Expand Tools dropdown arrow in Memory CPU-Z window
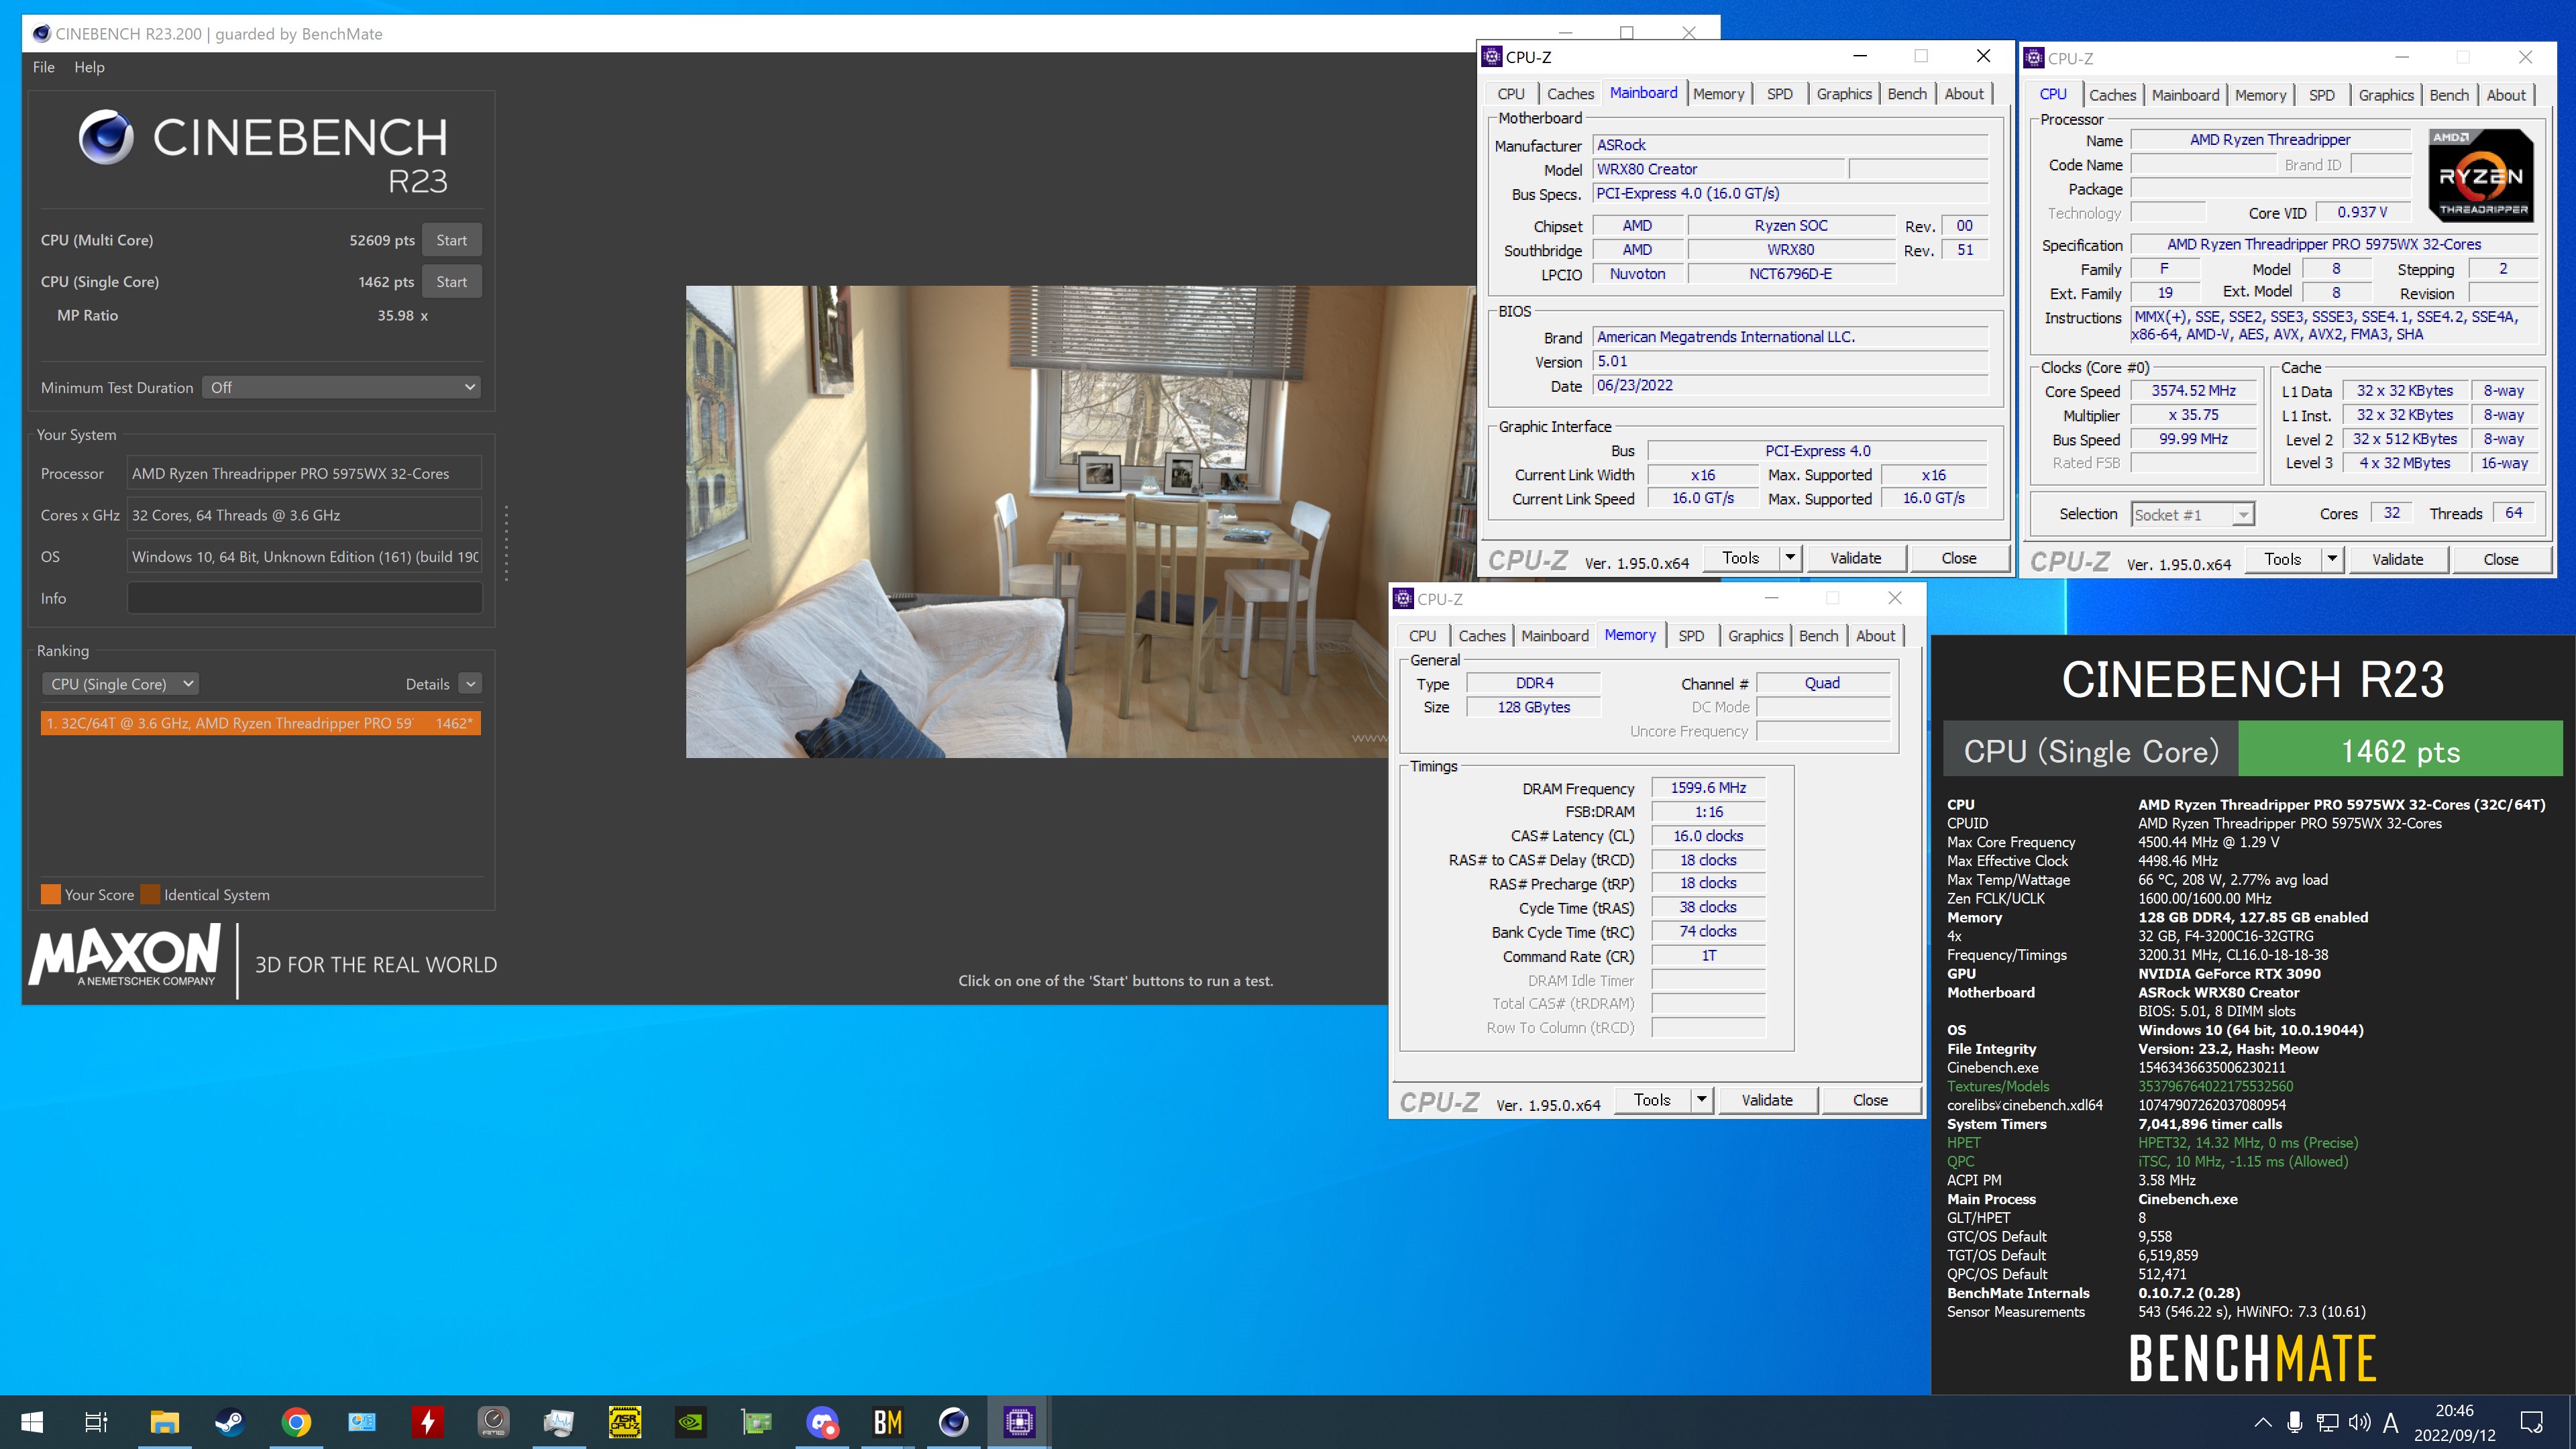This screenshot has width=2576, height=1449. [x=1701, y=1100]
